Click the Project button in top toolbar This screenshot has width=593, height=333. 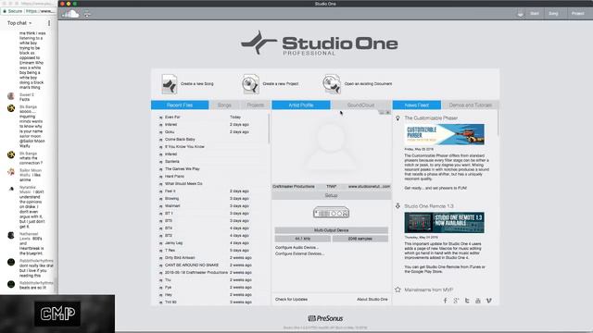(x=578, y=14)
